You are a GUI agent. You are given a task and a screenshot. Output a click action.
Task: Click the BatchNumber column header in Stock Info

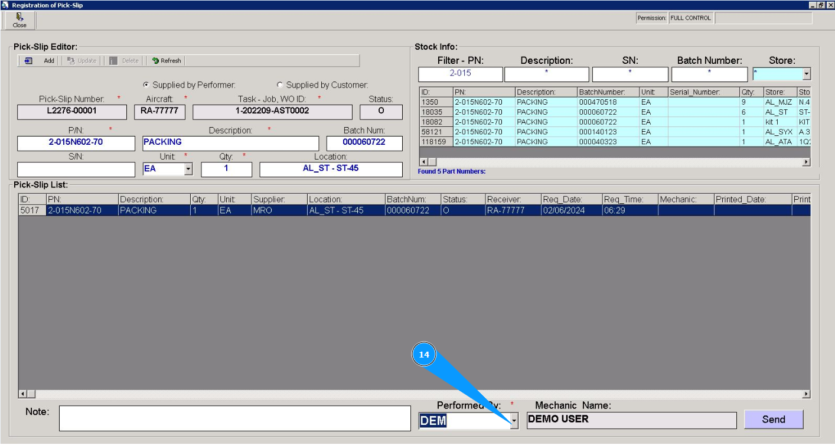(x=608, y=92)
